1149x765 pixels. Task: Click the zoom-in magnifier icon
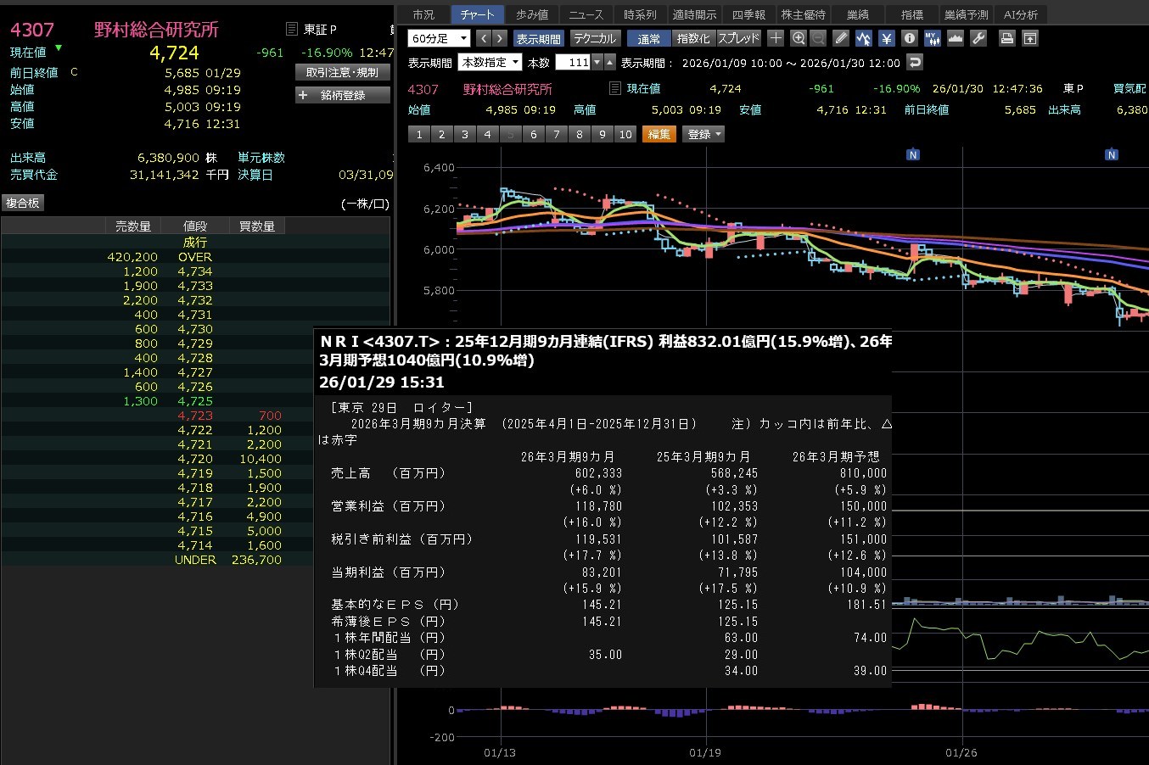798,38
